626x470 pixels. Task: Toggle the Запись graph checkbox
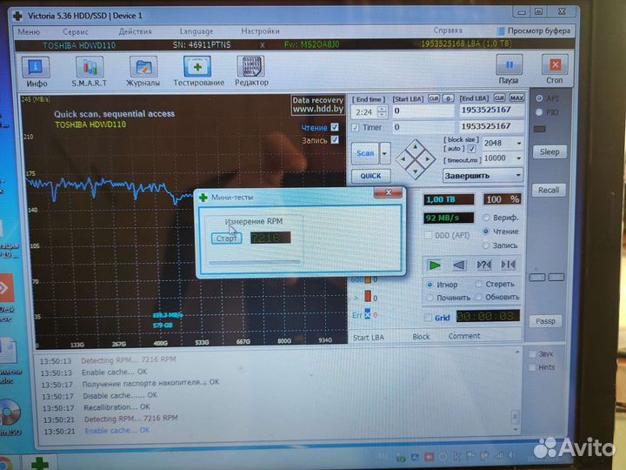[335, 140]
